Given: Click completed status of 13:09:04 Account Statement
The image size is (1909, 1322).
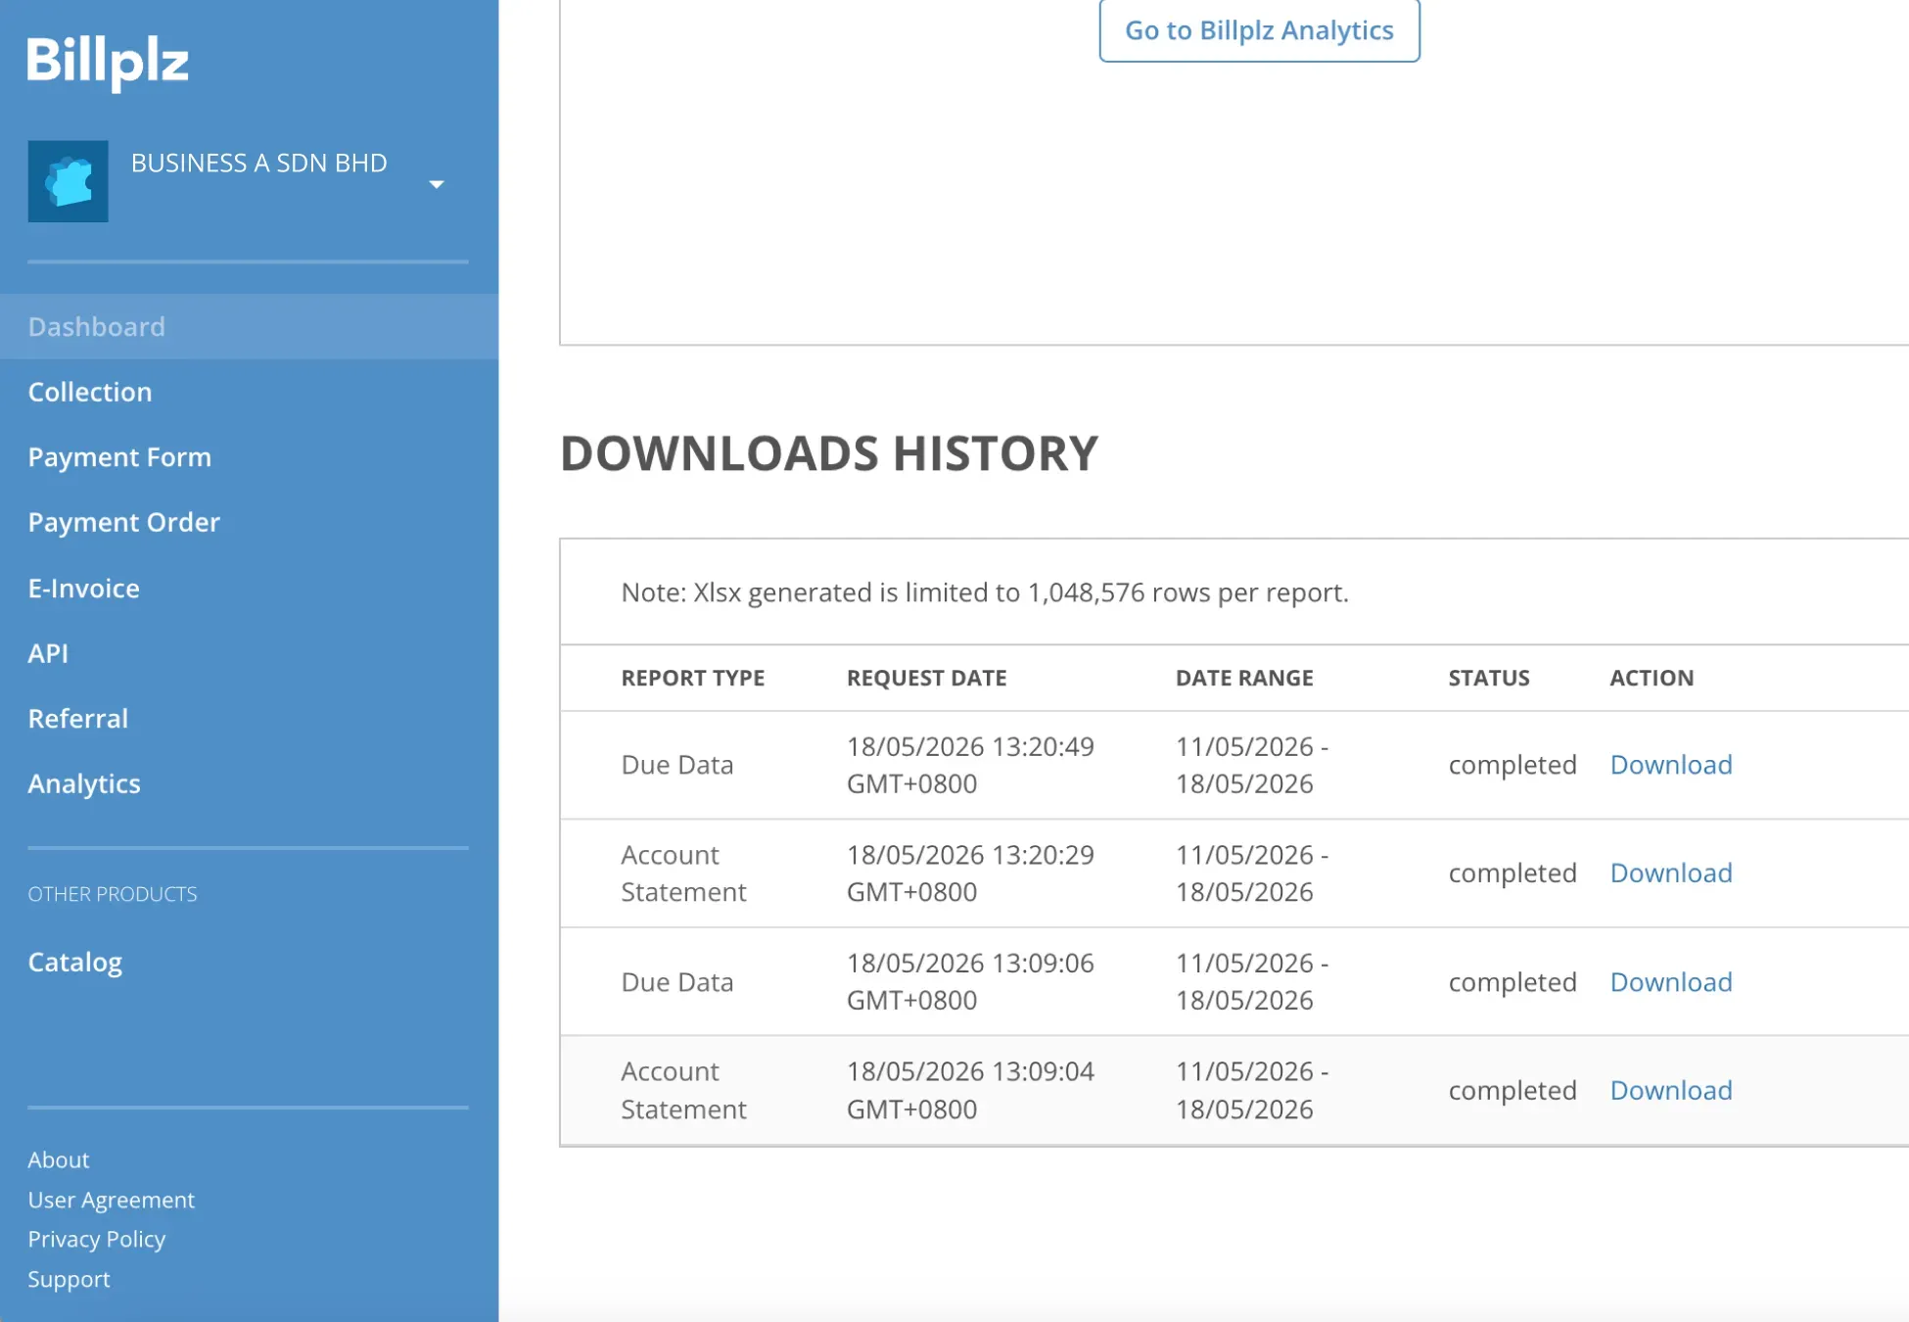Looking at the screenshot, I should [x=1513, y=1090].
